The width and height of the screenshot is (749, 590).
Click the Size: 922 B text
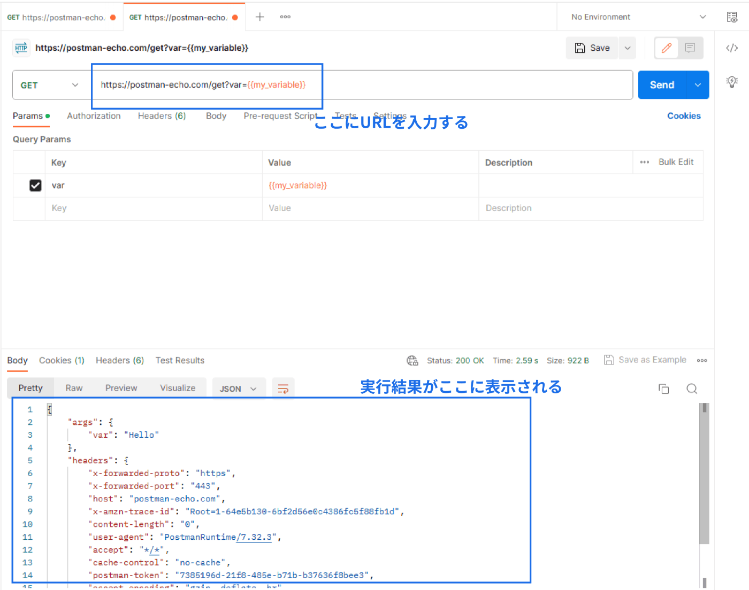click(x=568, y=361)
